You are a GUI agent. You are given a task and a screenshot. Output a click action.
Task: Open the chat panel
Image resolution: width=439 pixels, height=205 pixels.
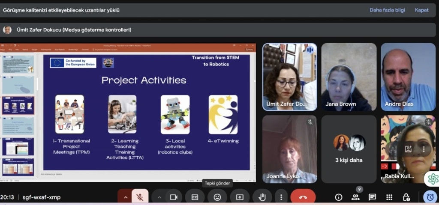point(373,197)
